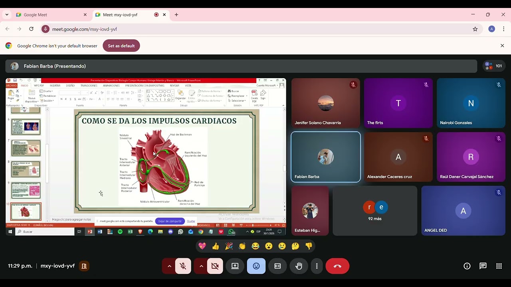Click Dejar de compartir button
The image size is (511, 287).
coord(170,221)
